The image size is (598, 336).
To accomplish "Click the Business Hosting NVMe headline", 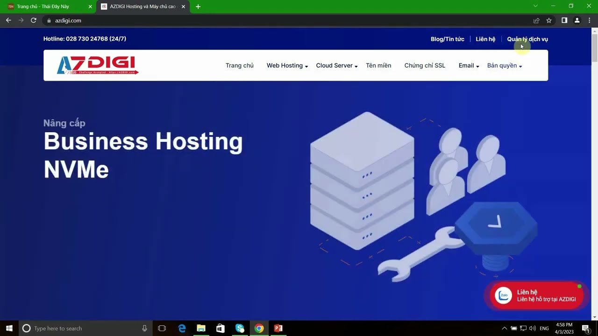I will point(143,155).
